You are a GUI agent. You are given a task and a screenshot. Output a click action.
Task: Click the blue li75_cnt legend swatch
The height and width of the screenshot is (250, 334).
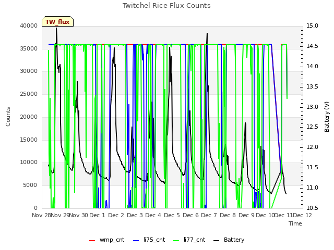(x=136, y=241)
